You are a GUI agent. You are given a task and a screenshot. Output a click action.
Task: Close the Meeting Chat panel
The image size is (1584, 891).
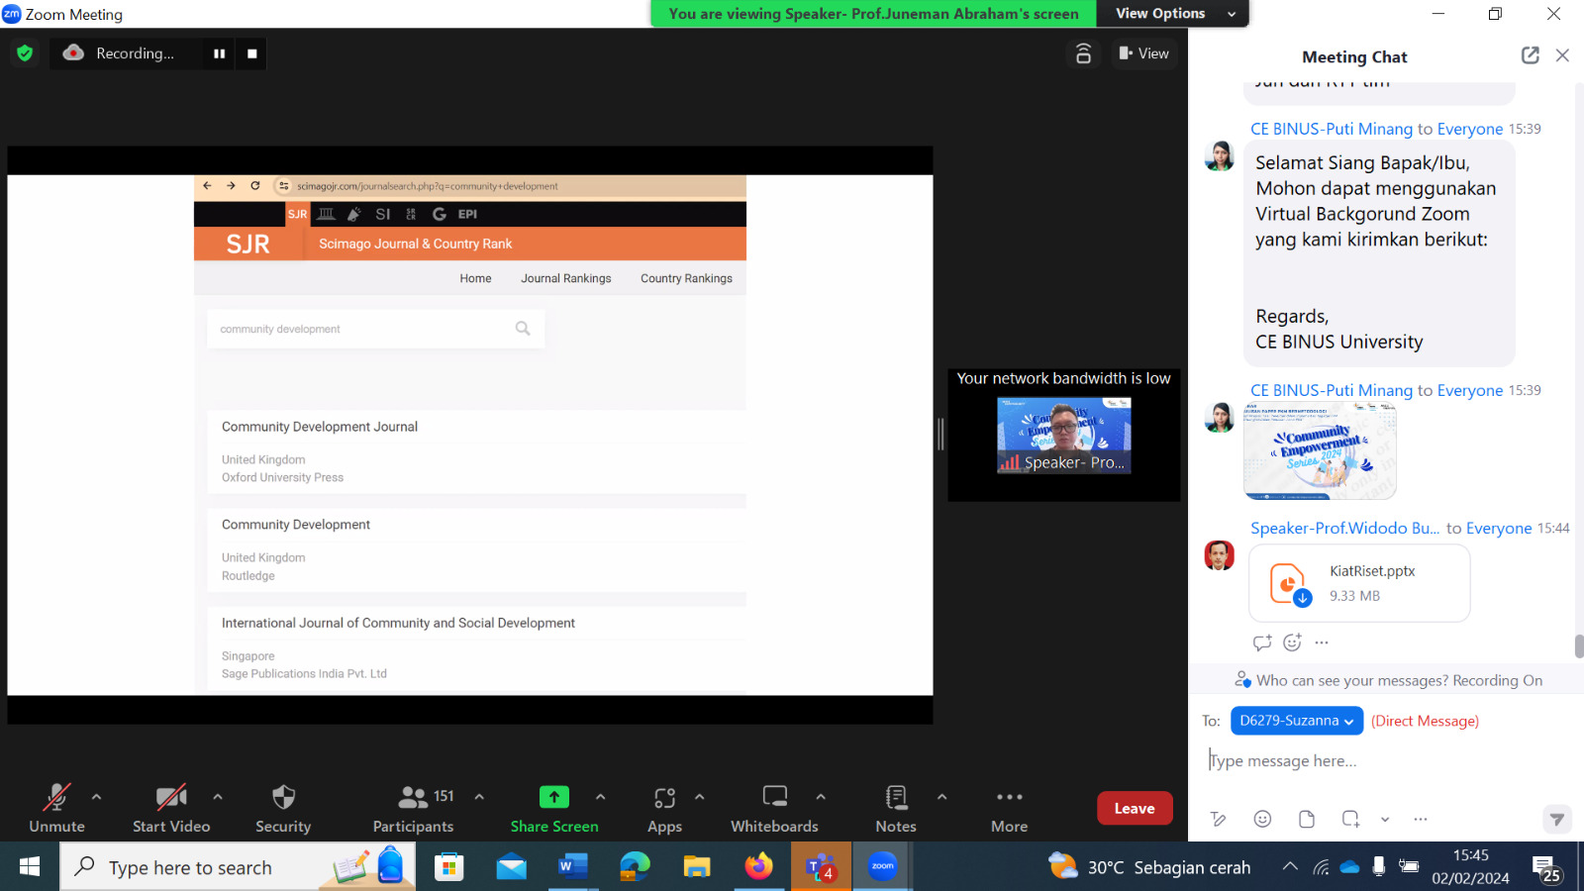click(x=1562, y=55)
